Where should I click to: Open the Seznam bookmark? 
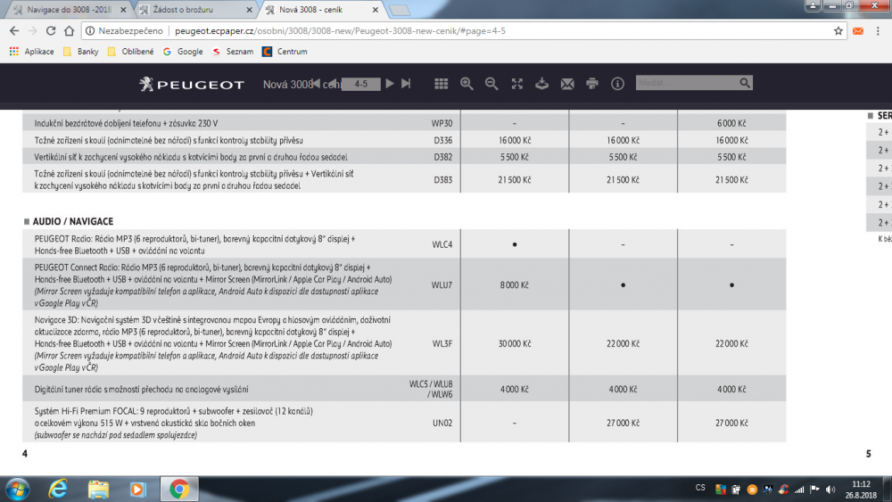point(232,51)
